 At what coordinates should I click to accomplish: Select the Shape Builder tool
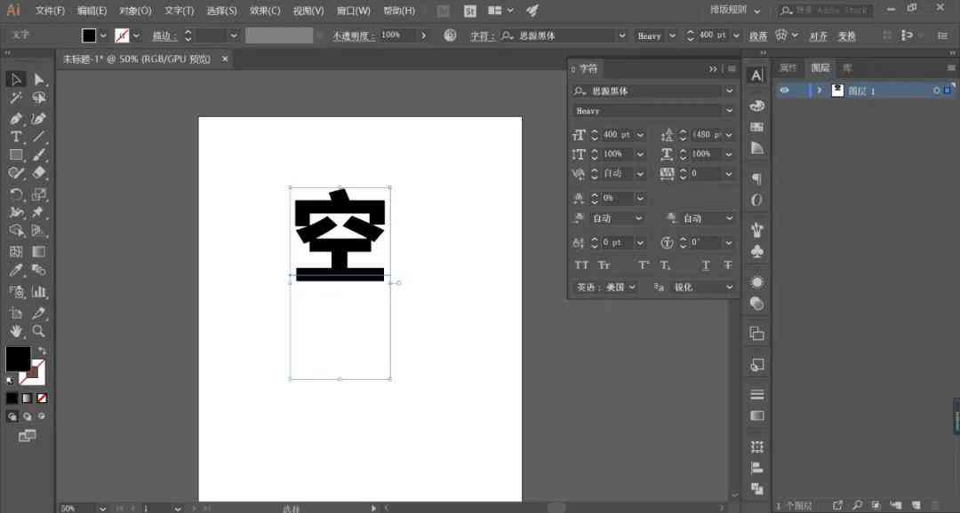16,231
